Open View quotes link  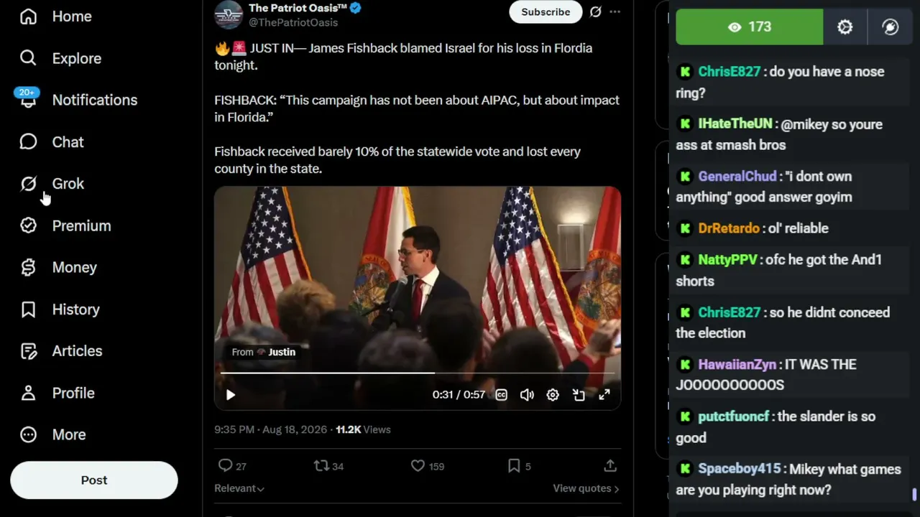[586, 488]
